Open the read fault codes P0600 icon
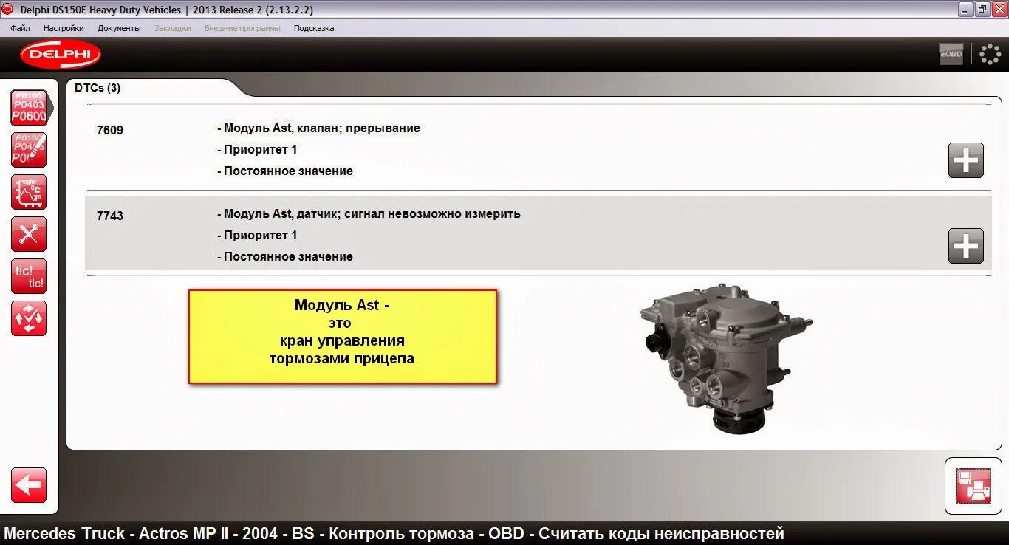This screenshot has width=1009, height=545. [29, 108]
